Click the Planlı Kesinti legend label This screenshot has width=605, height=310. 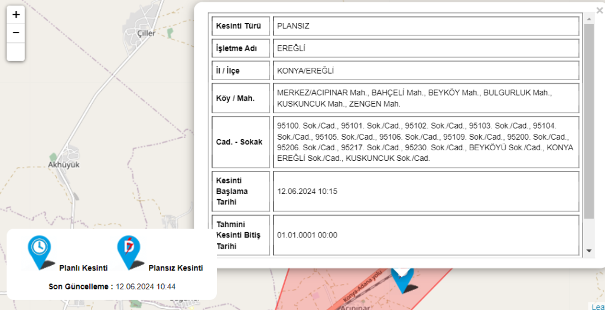[83, 268]
